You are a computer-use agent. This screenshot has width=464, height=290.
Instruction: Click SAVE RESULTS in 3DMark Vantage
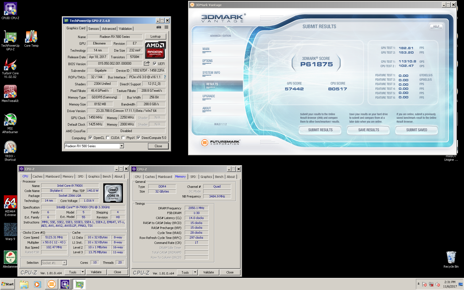click(369, 130)
